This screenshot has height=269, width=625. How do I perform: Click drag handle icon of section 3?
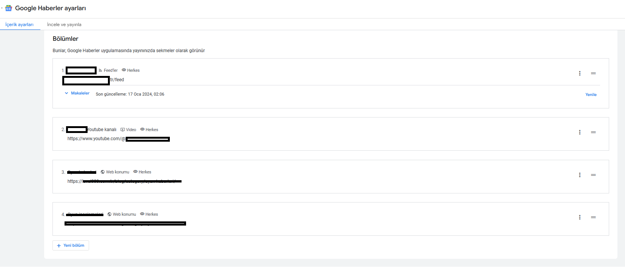click(593, 175)
